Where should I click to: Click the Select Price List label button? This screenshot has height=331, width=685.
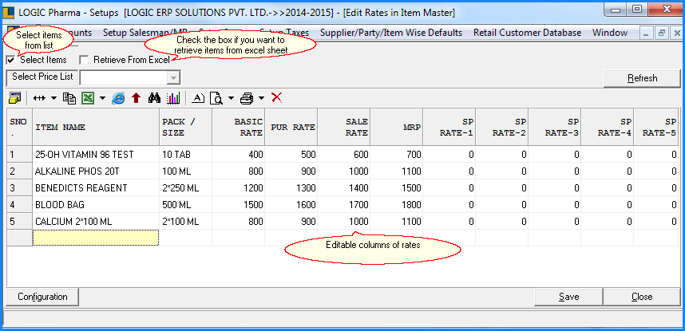pos(42,77)
